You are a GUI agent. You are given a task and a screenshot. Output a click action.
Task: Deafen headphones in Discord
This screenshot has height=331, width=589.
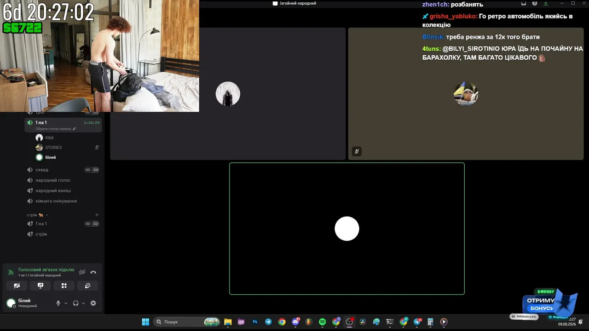point(75,303)
